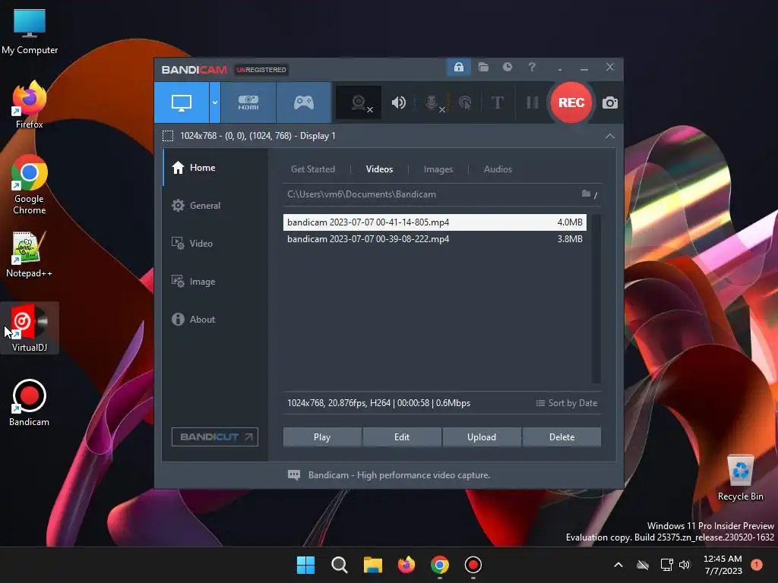Start recording with the REC button
The image size is (778, 583).
(x=571, y=102)
